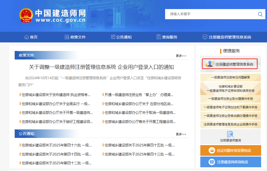267x171 pixels.
Task: Click the 注册建造师查询 document icon
Action: coord(230,134)
